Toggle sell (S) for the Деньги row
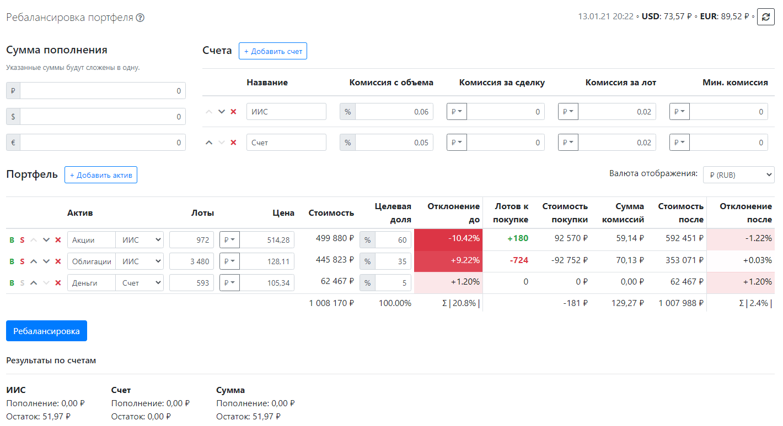The height and width of the screenshot is (426, 783). (22, 283)
